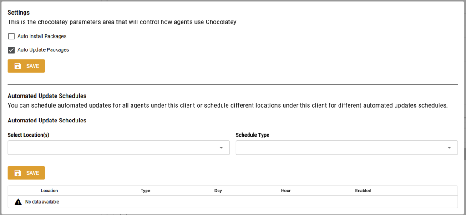Click the warning triangle beside No data available
This screenshot has height=215, width=466.
[18, 202]
